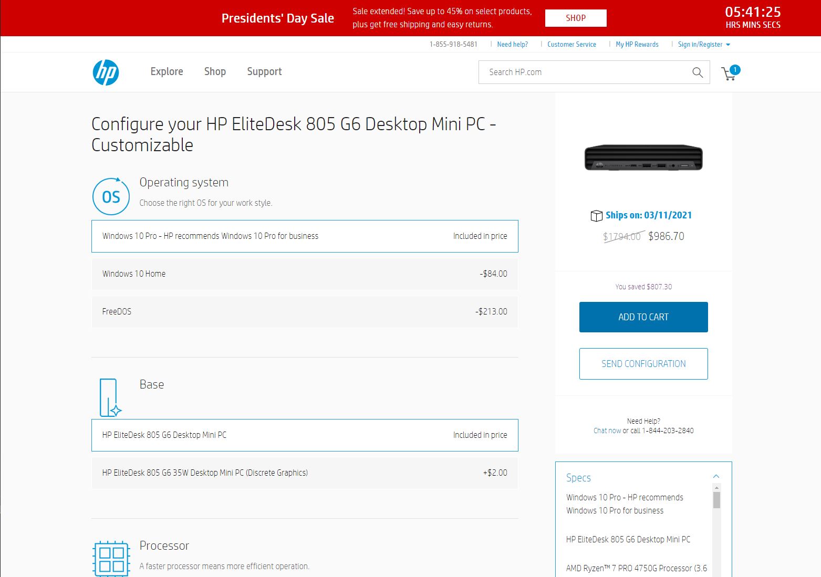Click the Base tower icon
The width and height of the screenshot is (821, 577).
pyautogui.click(x=109, y=397)
